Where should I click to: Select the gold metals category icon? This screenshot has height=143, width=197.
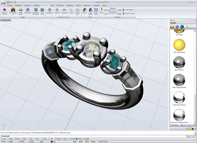point(172,27)
